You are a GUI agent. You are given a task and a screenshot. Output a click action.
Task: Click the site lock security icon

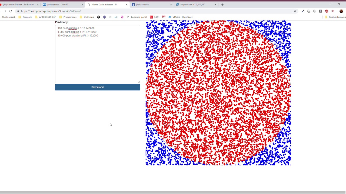point(18,11)
